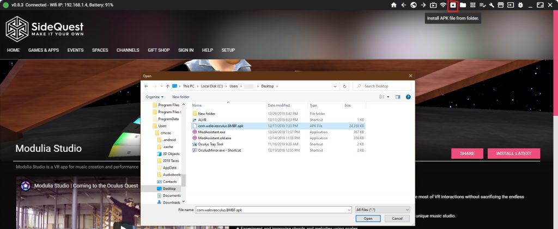This screenshot has width=558, height=229.
Task: Refresh the Desktop folder listing
Action: point(344,86)
